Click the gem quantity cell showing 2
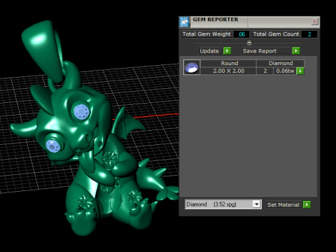Image resolution: width=336 pixels, height=252 pixels. [265, 71]
